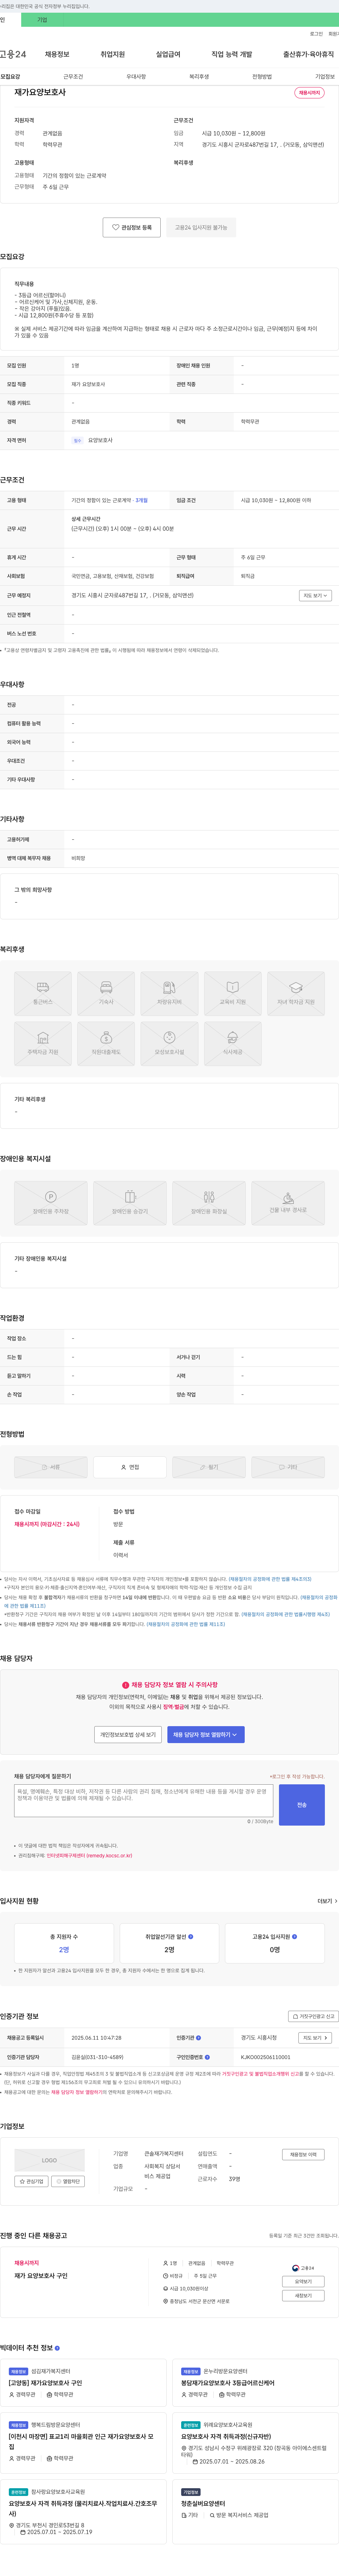Screen dimensions: 339x2576
Task: Click the company LOGO placeholder
Action: click(49, 2160)
